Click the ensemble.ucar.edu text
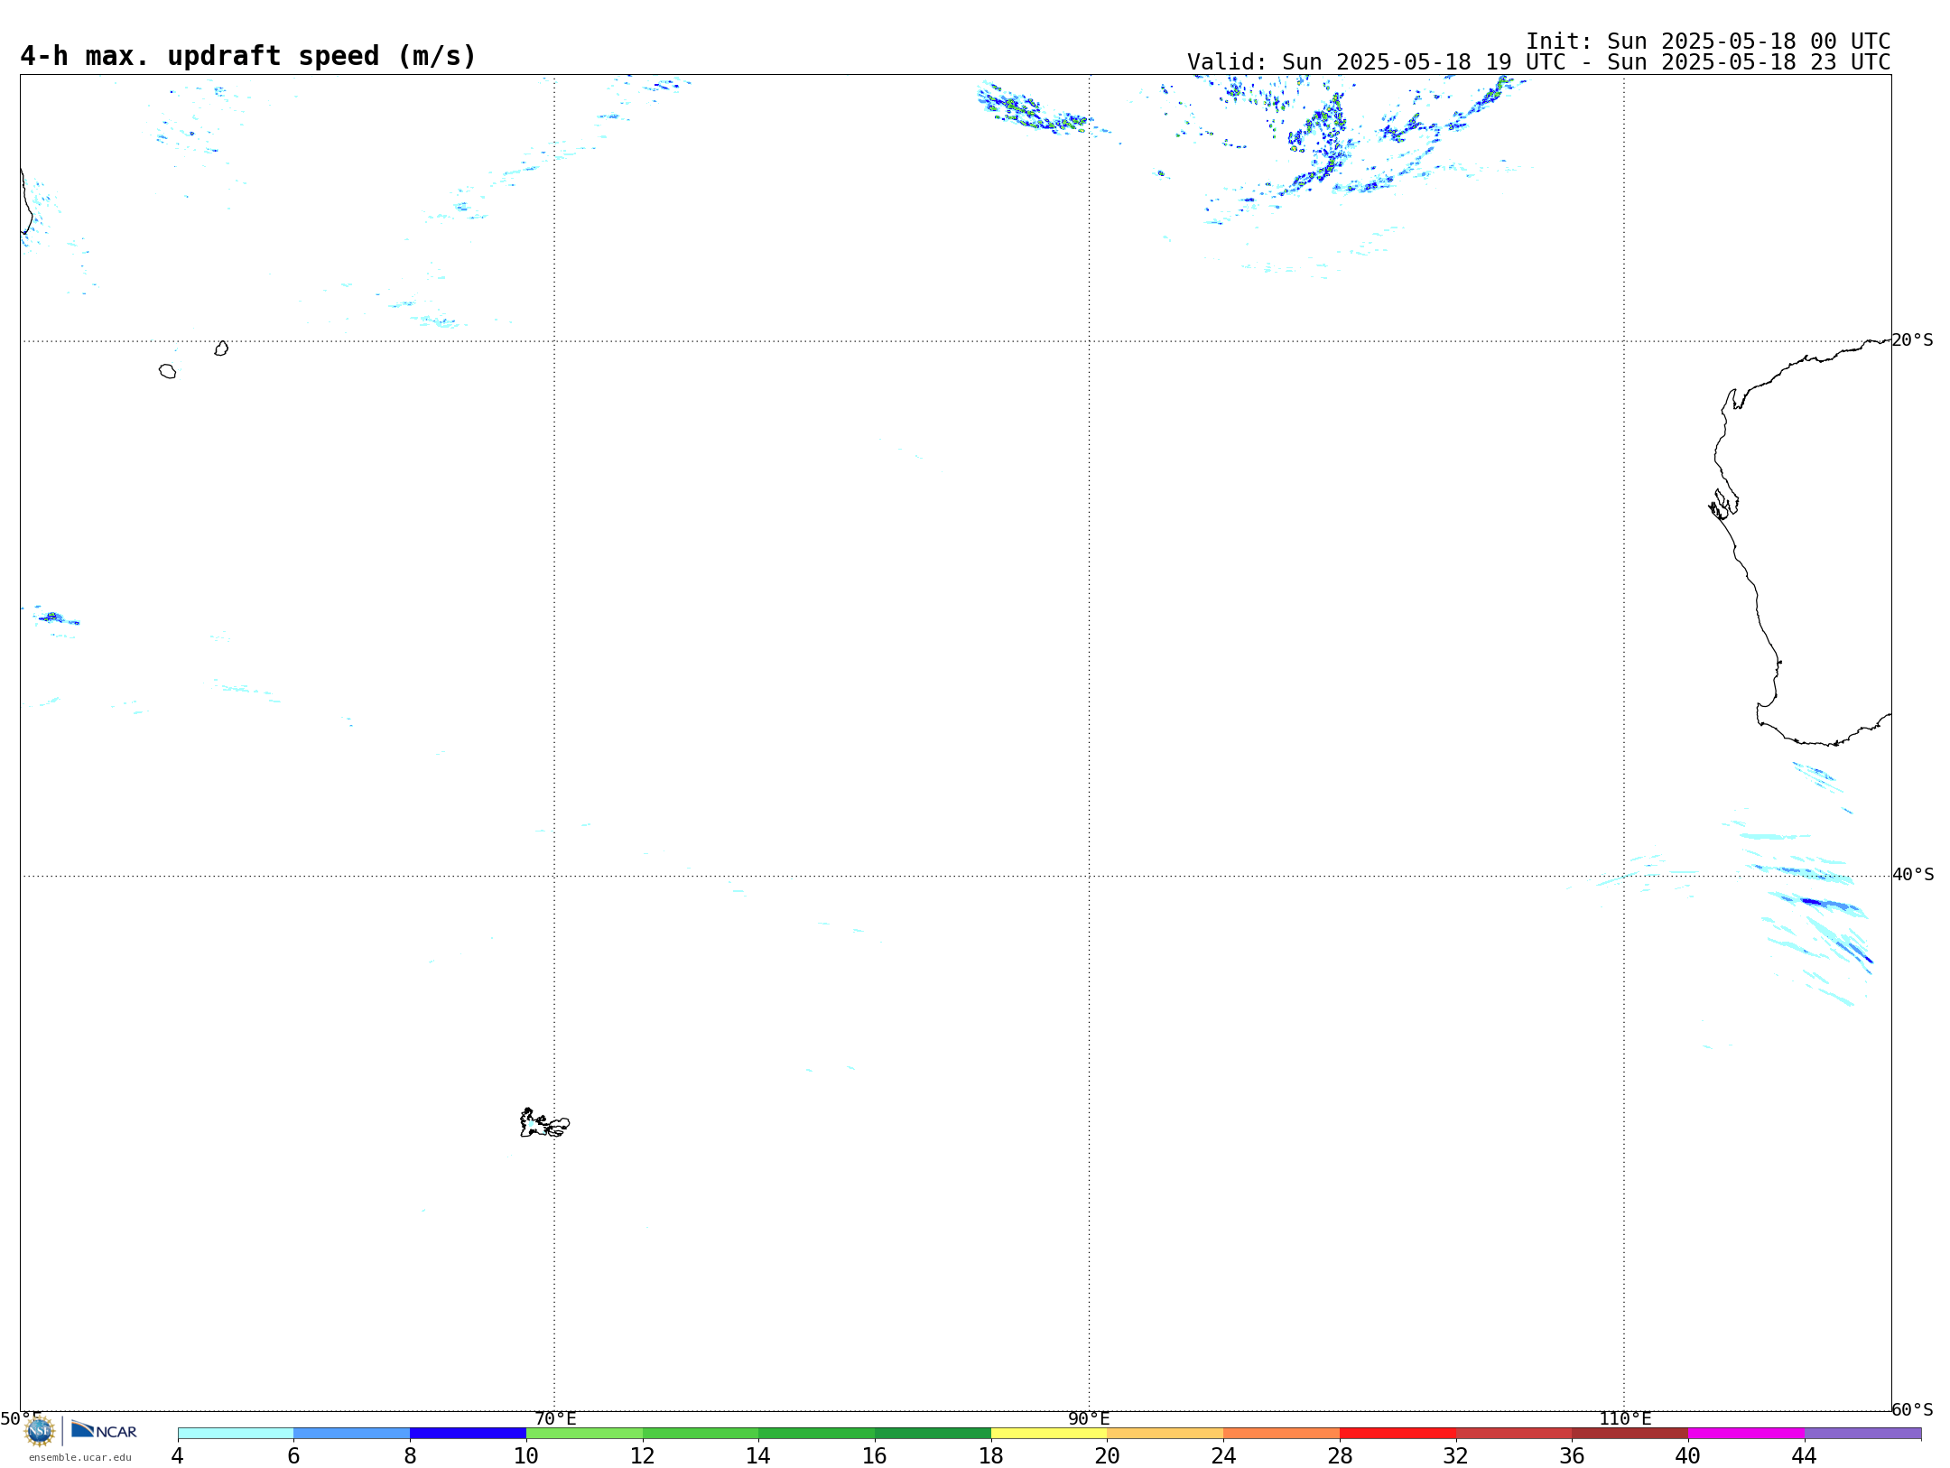This screenshot has height=1468, width=1950. coord(80,1457)
